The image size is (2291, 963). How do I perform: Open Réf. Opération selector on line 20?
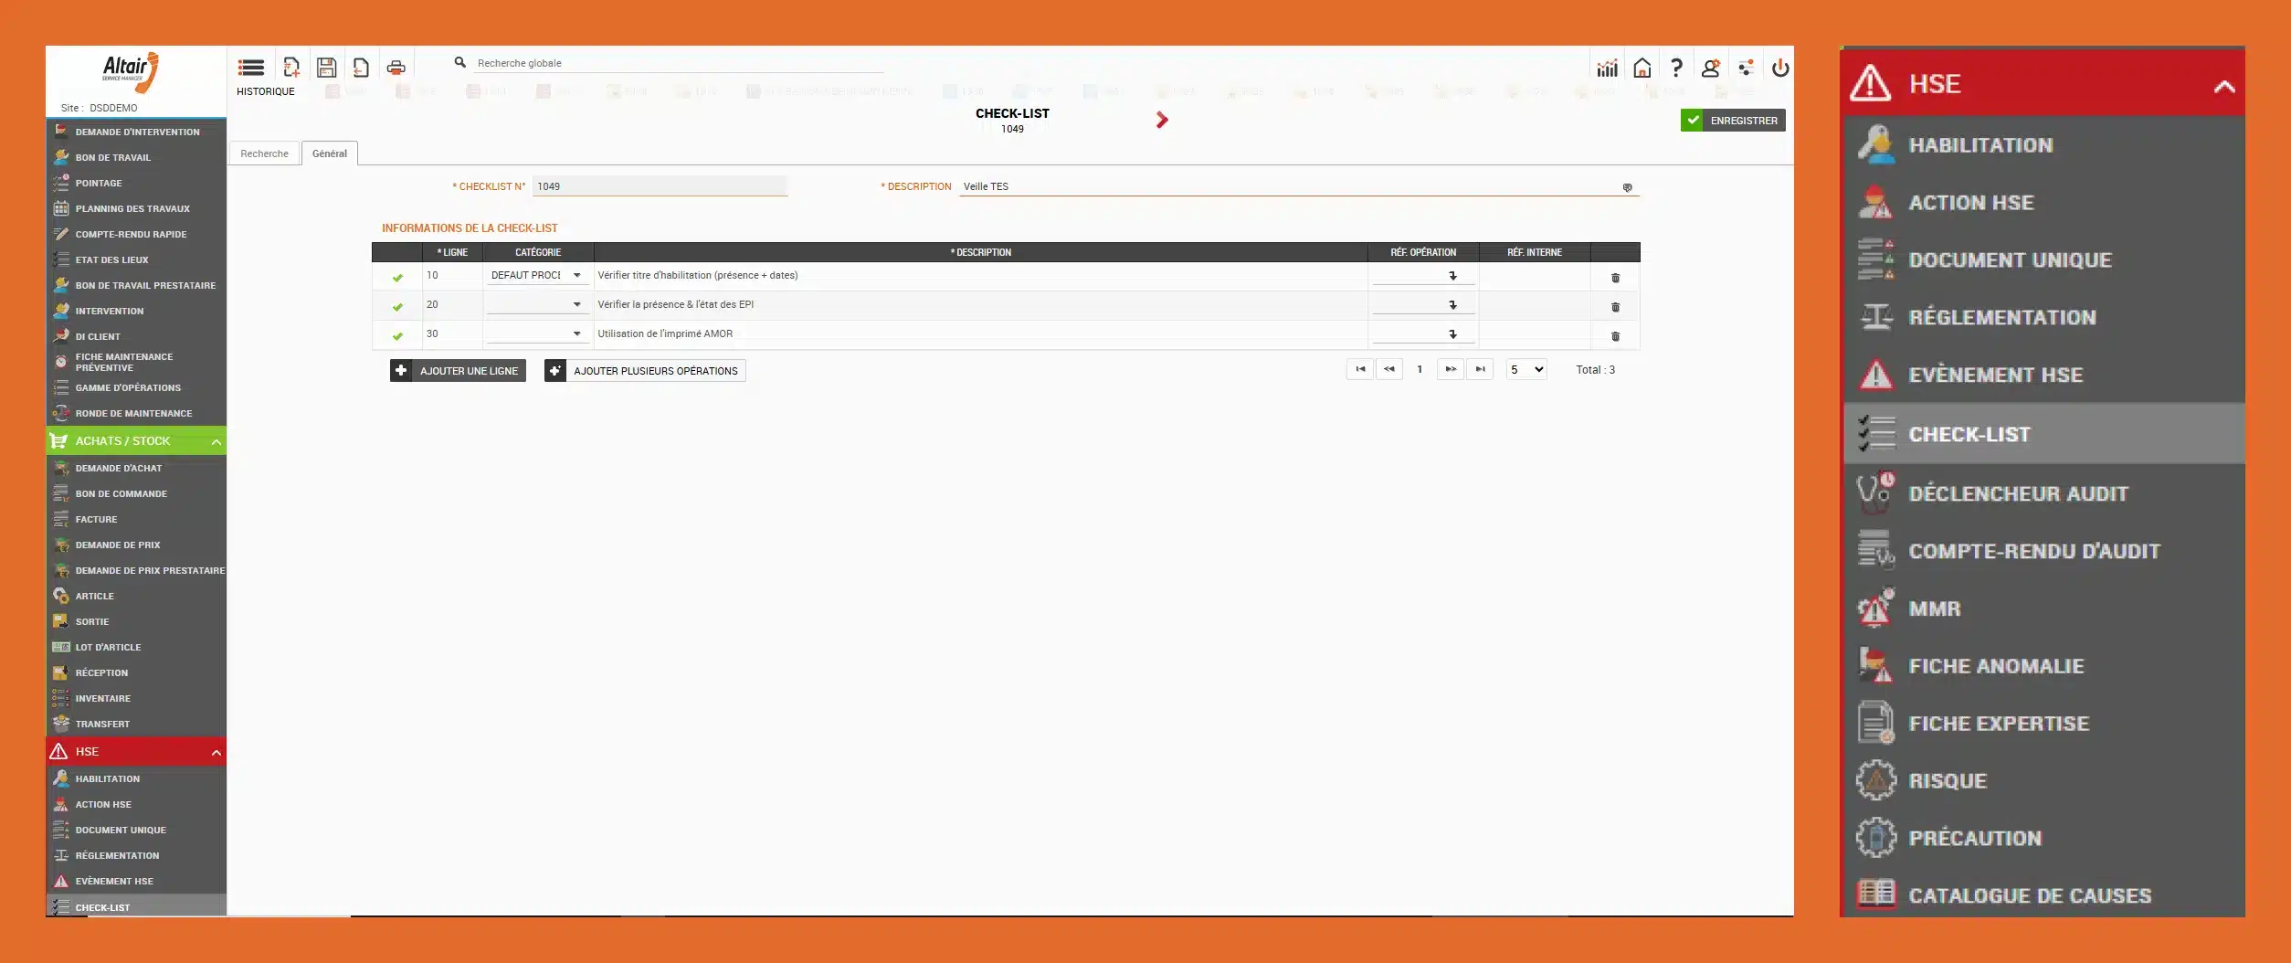(x=1452, y=305)
